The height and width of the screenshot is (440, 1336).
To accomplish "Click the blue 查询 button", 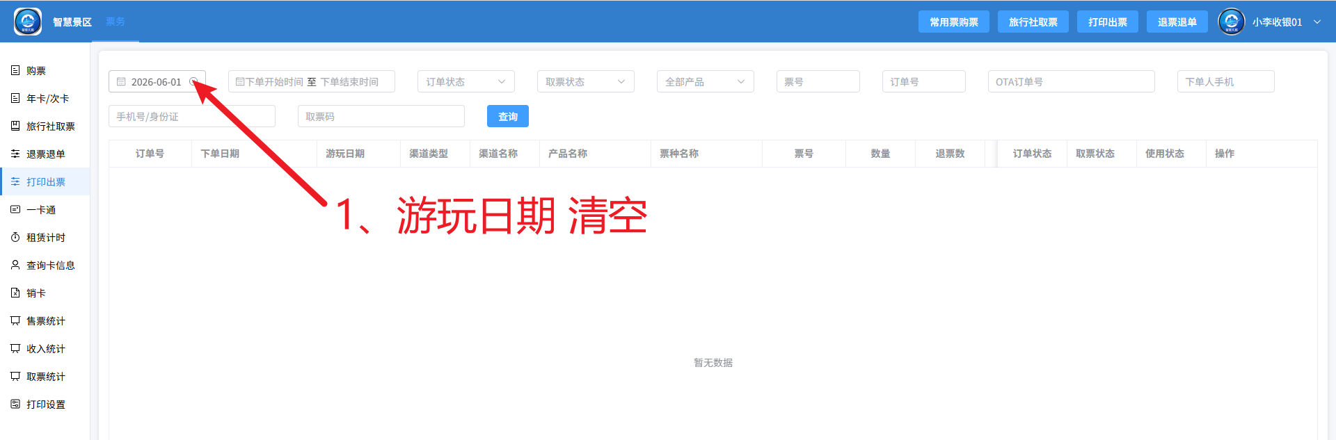I will pyautogui.click(x=508, y=116).
